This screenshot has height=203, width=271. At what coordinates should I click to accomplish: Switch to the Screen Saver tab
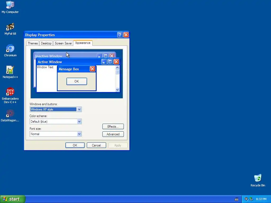click(63, 43)
